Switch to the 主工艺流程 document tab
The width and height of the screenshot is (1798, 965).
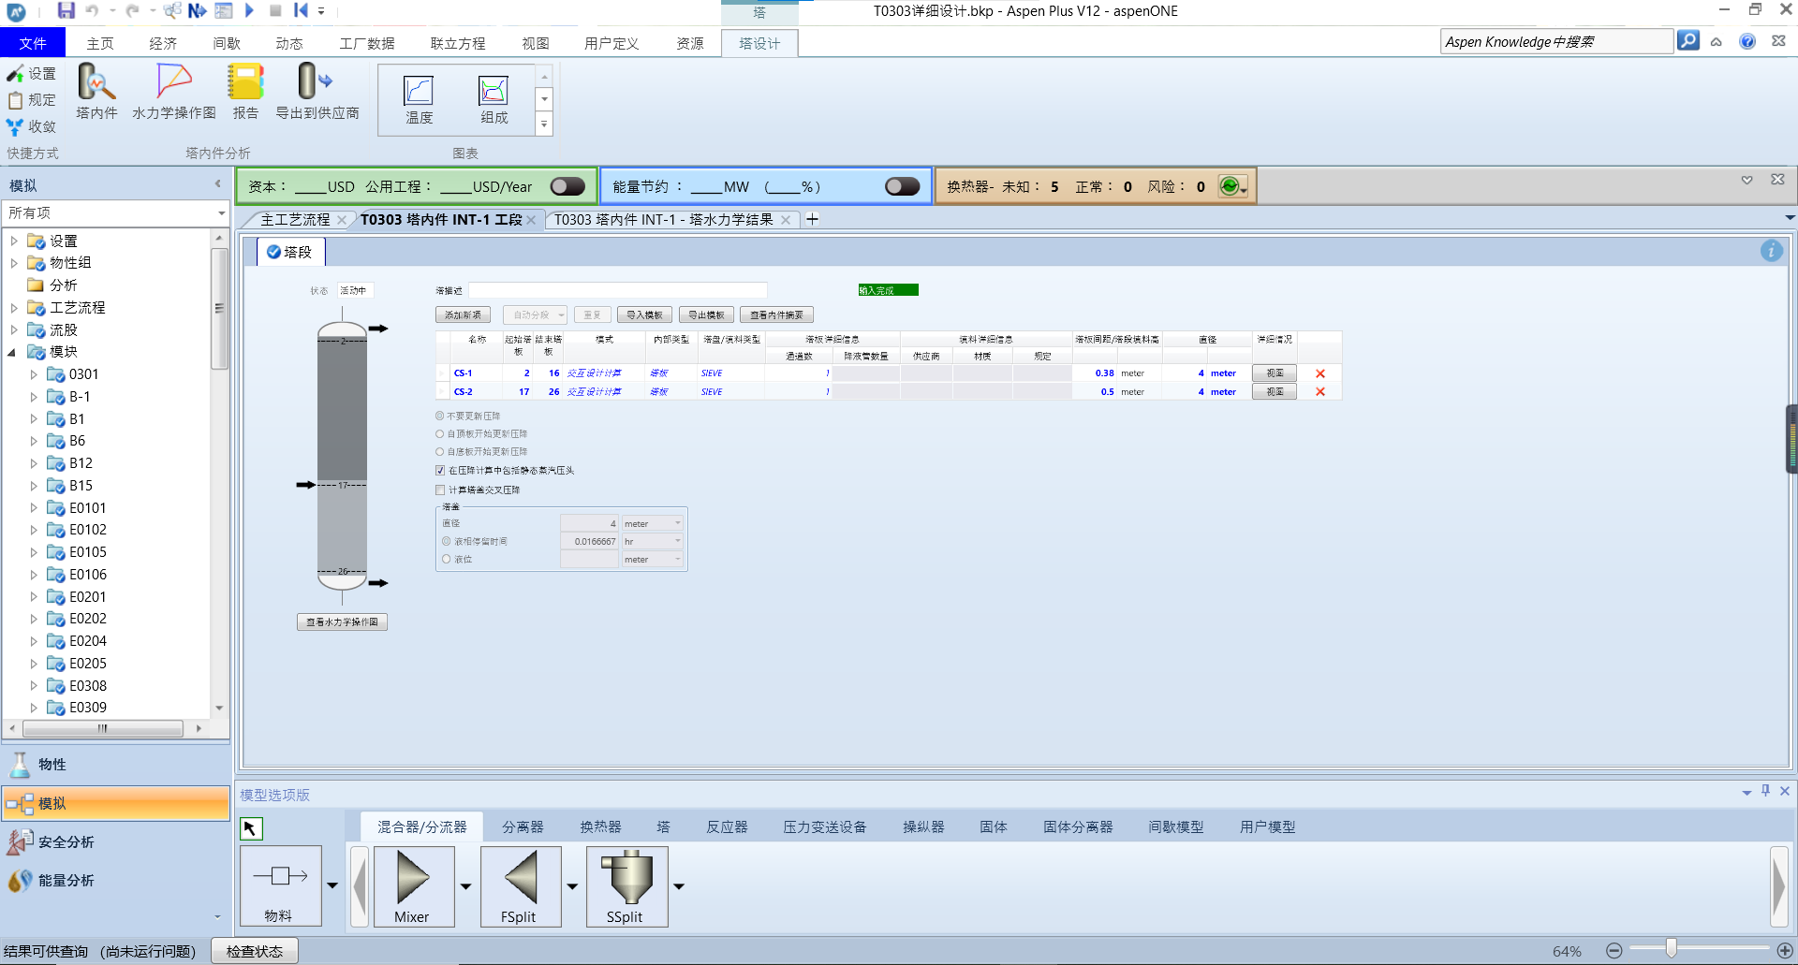(295, 219)
